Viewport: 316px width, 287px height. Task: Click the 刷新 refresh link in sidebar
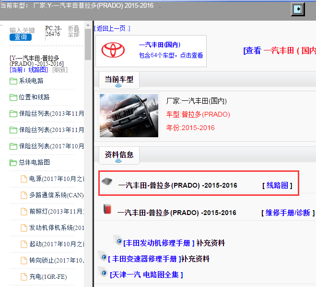60,70
